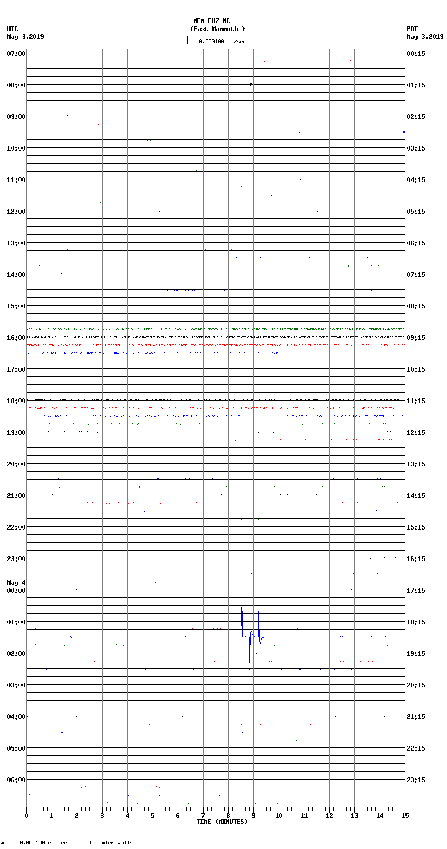Click the 09:00 UTC row label
This screenshot has width=447, height=849.
point(16,117)
